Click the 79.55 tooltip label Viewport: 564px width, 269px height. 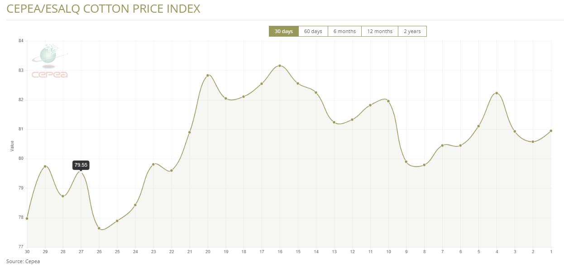(81, 165)
